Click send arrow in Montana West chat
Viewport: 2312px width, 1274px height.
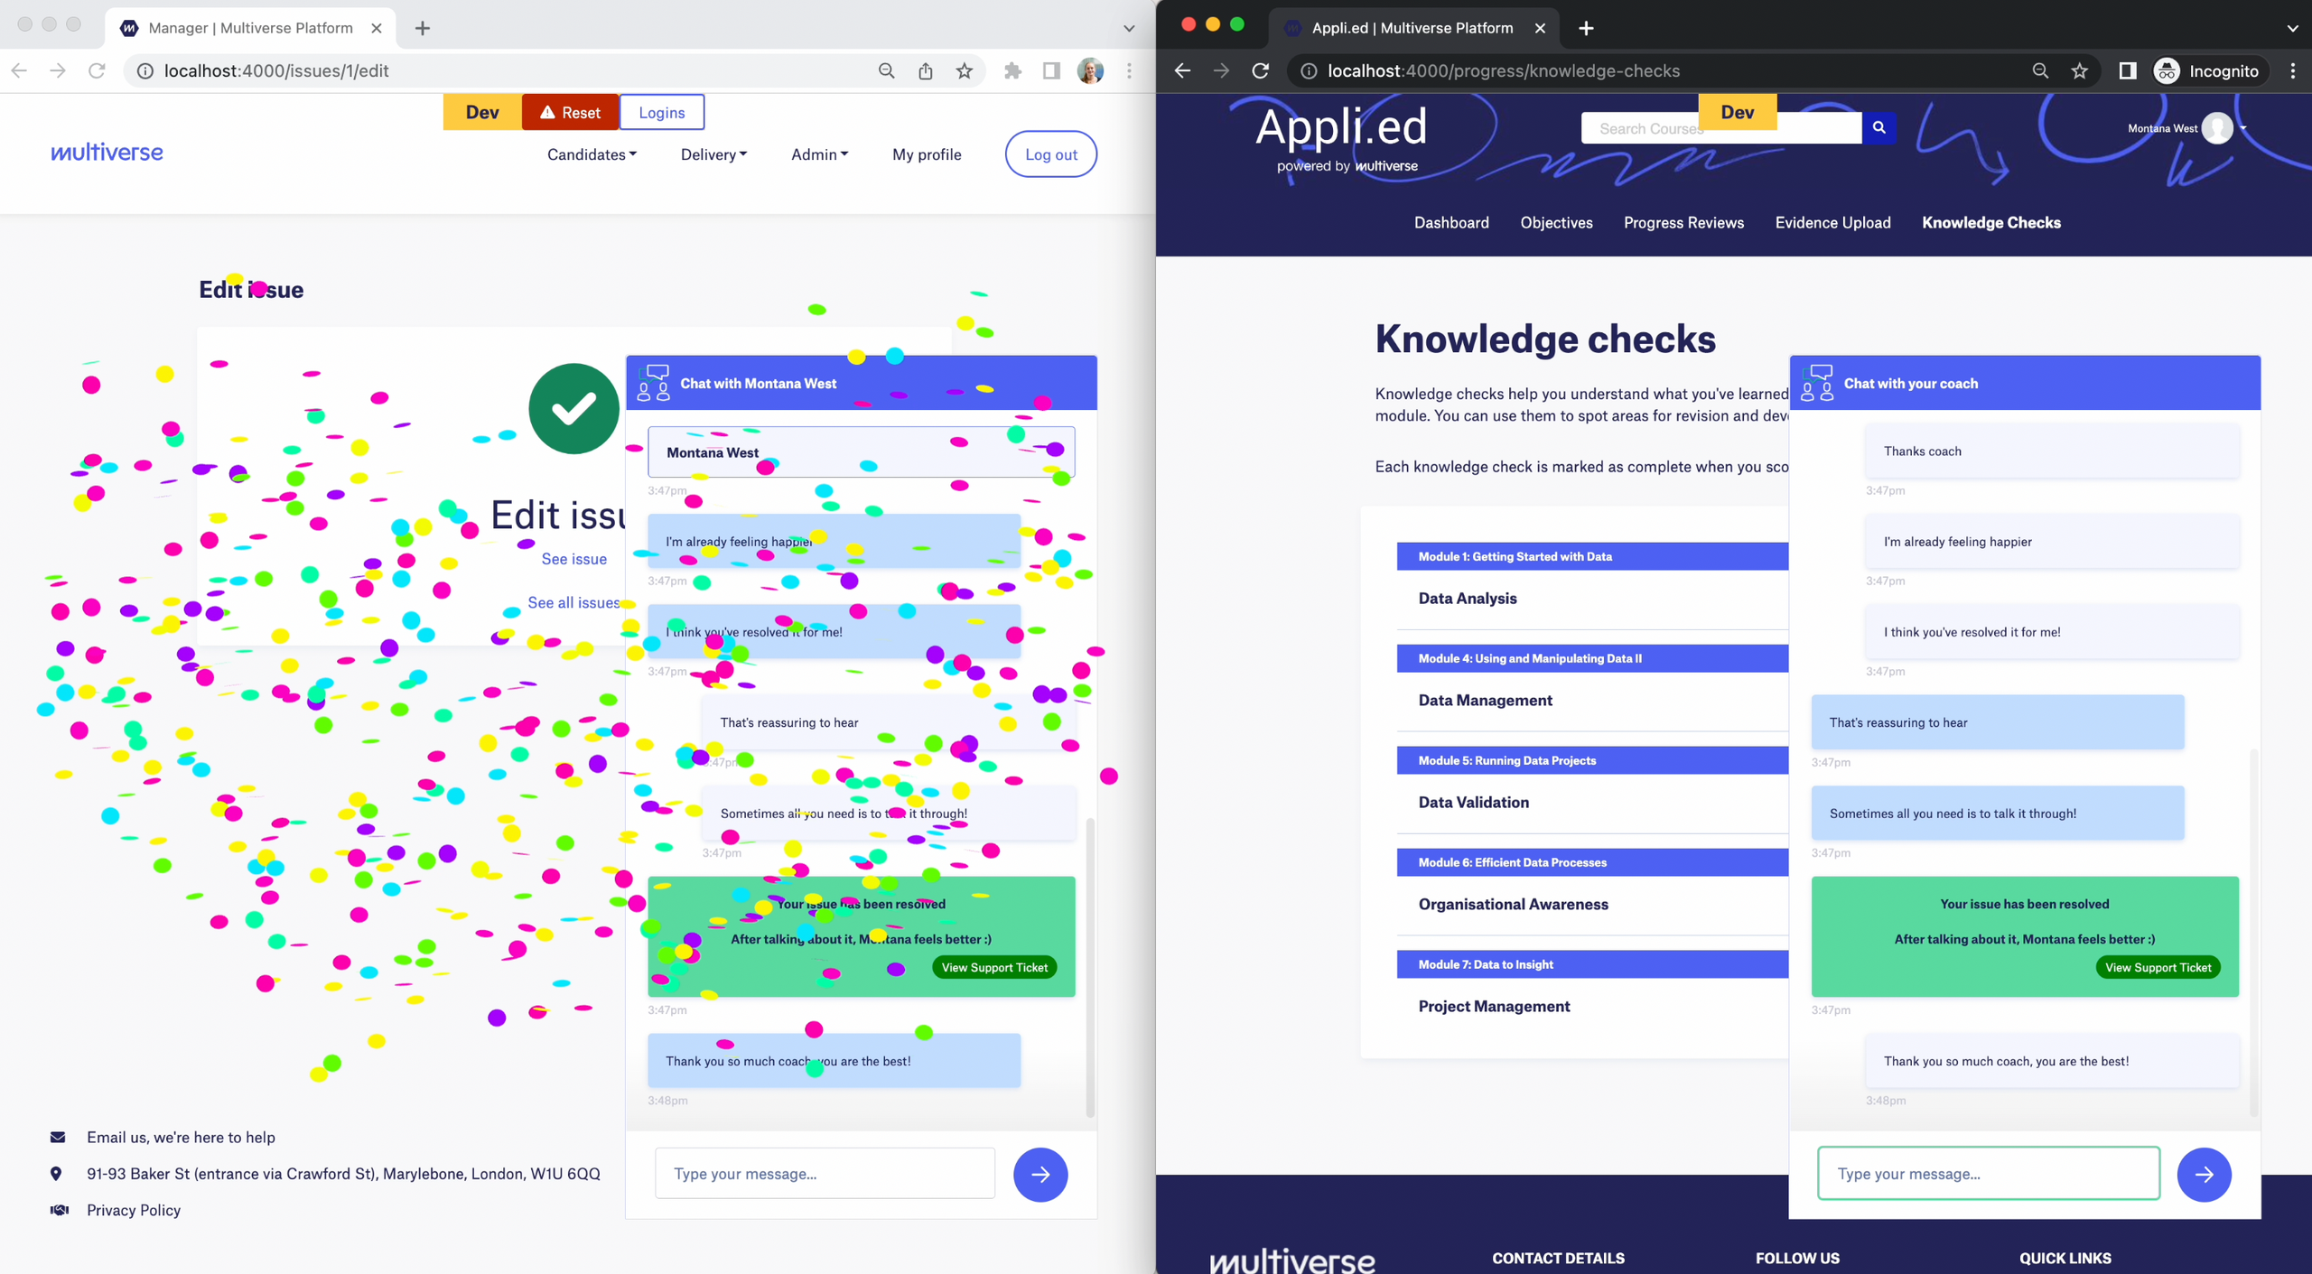(x=1040, y=1174)
